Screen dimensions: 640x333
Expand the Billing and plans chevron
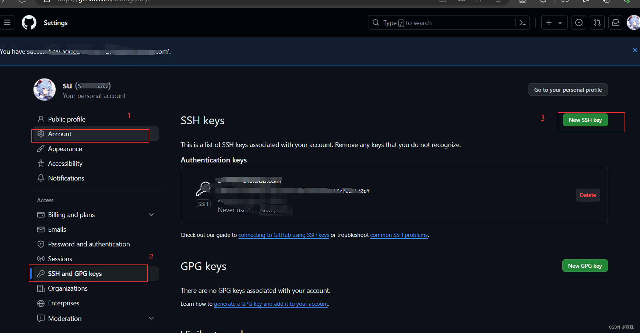(151, 215)
